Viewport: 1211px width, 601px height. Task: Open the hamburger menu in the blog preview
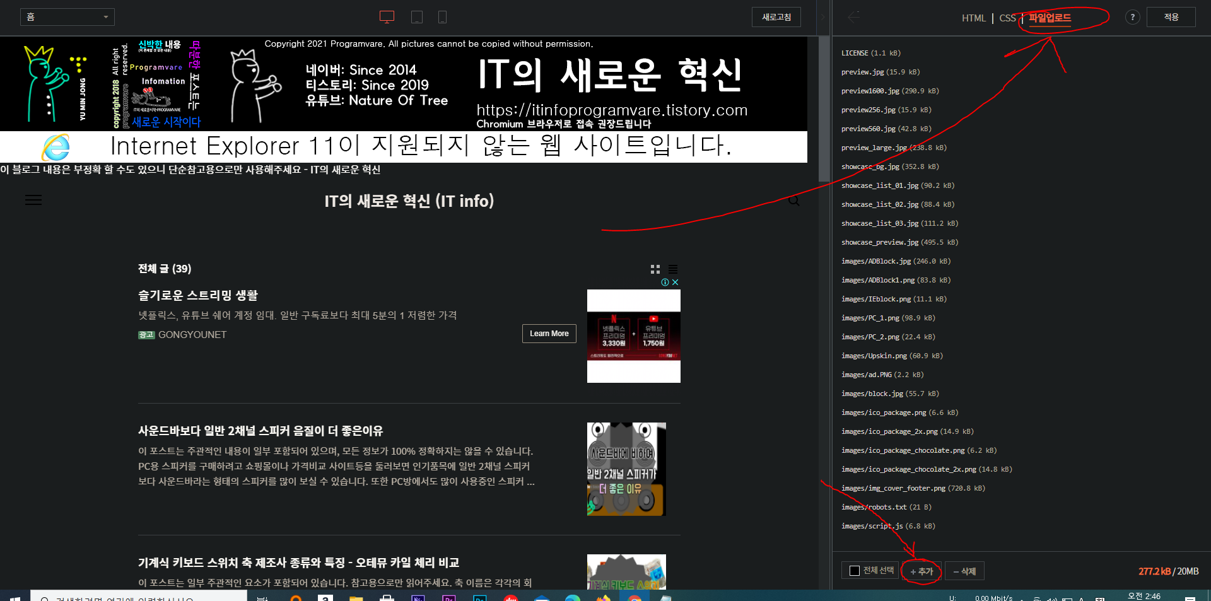(33, 200)
